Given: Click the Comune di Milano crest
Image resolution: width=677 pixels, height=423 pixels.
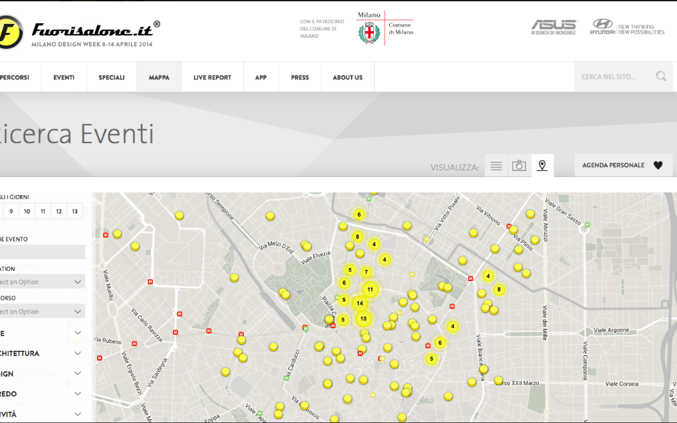Looking at the screenshot, I should click(369, 32).
